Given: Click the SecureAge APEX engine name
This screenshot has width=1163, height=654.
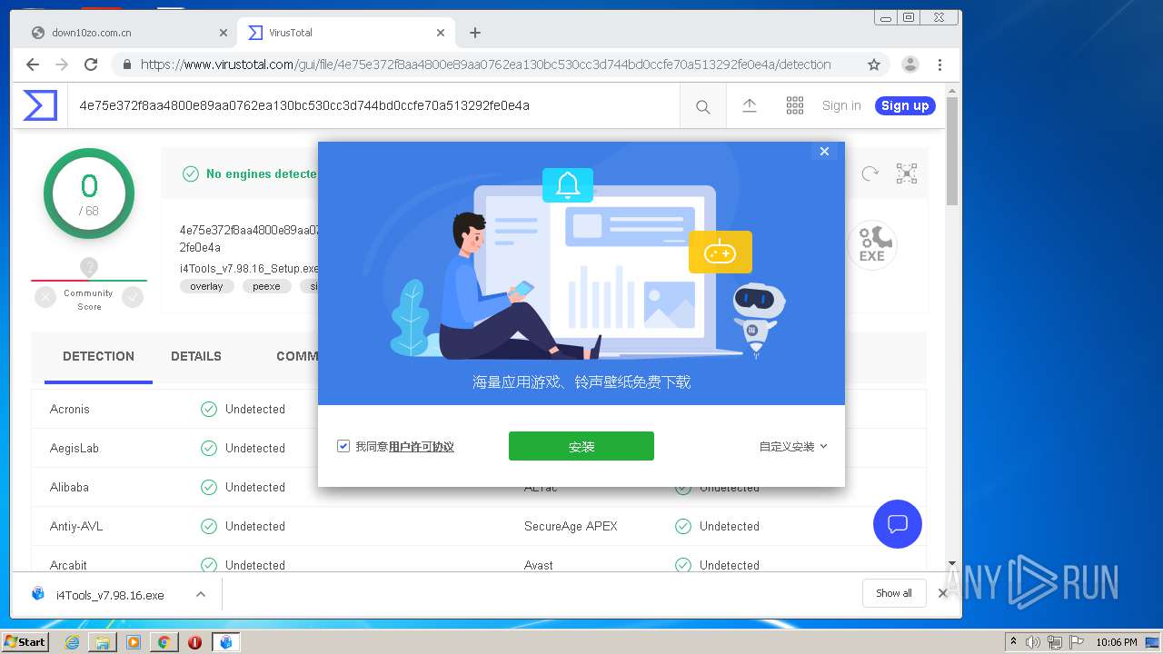Looking at the screenshot, I should coord(571,527).
